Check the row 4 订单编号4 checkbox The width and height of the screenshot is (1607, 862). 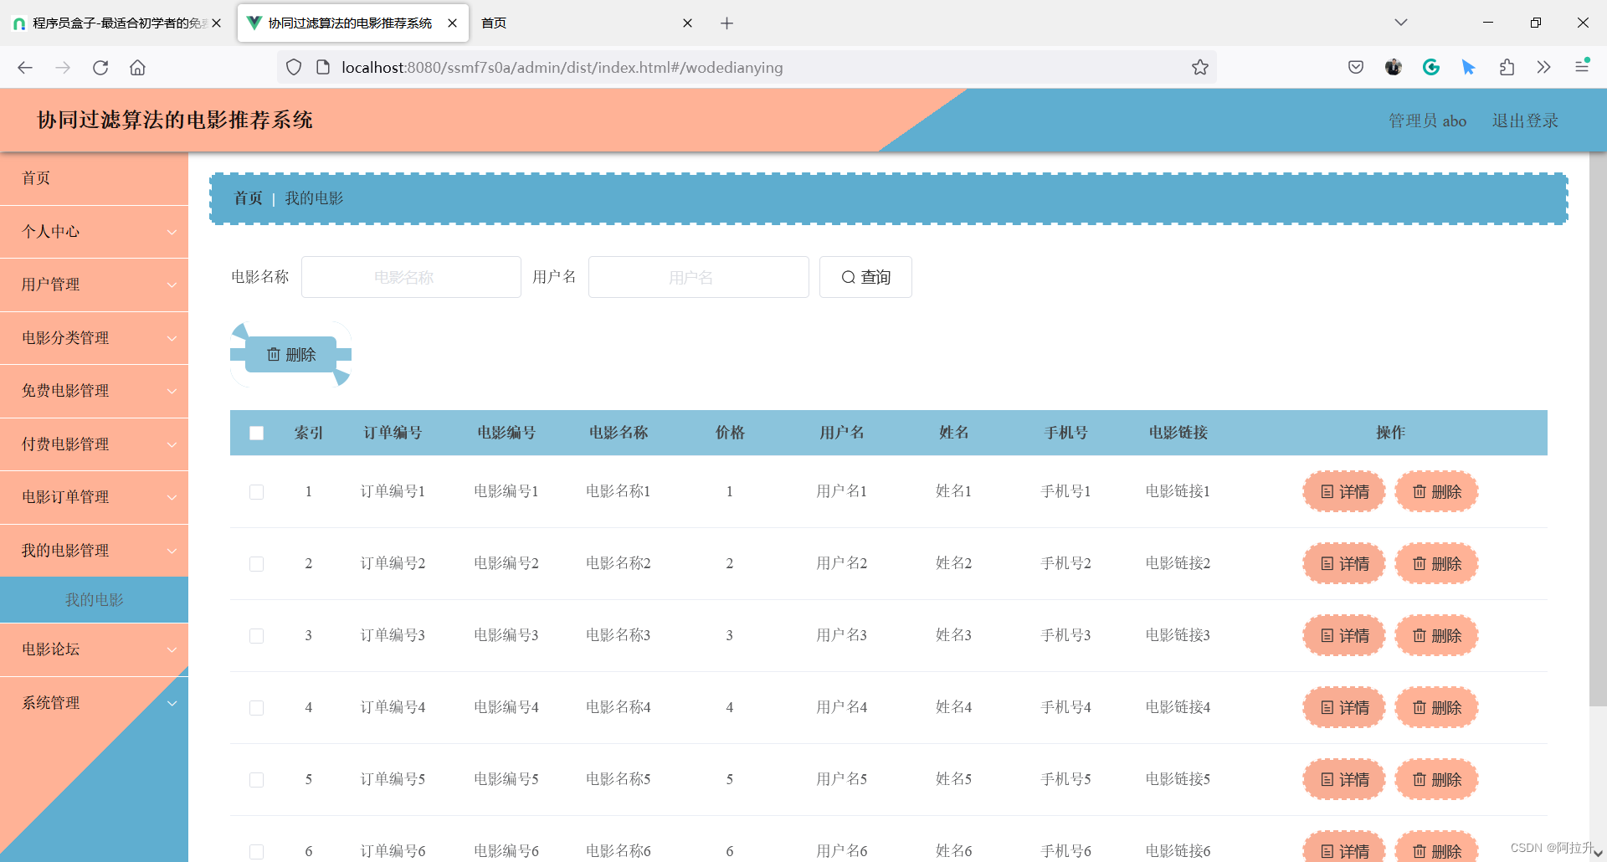pos(256,708)
